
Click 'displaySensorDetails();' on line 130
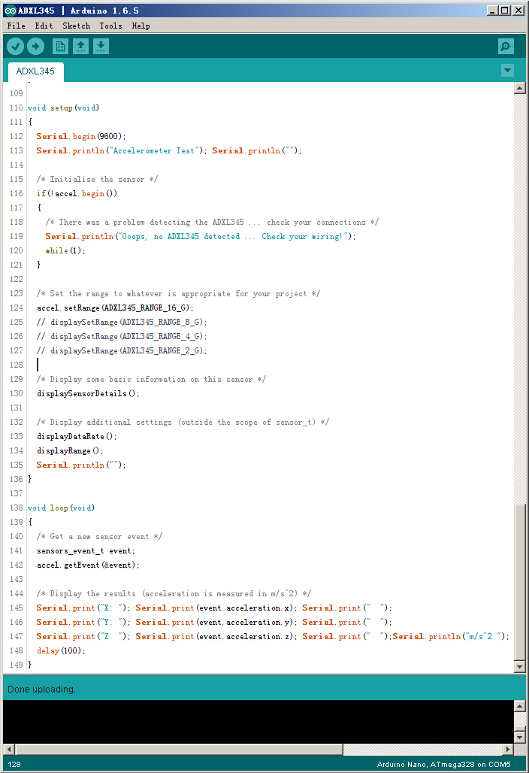tap(88, 393)
